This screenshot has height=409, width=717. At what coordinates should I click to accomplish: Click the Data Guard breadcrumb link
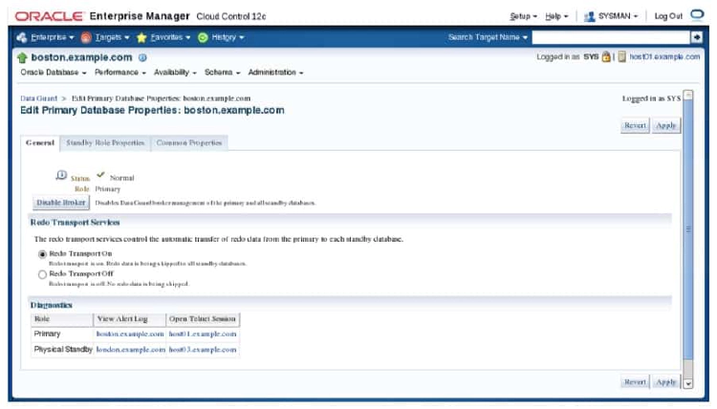pos(39,98)
